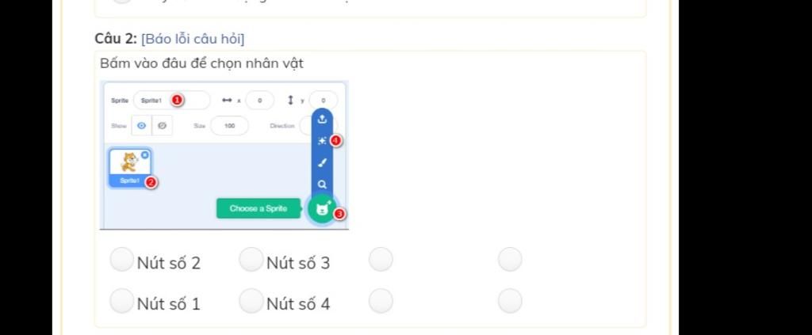
Task: Click the paint brush icon
Action: pyautogui.click(x=322, y=163)
